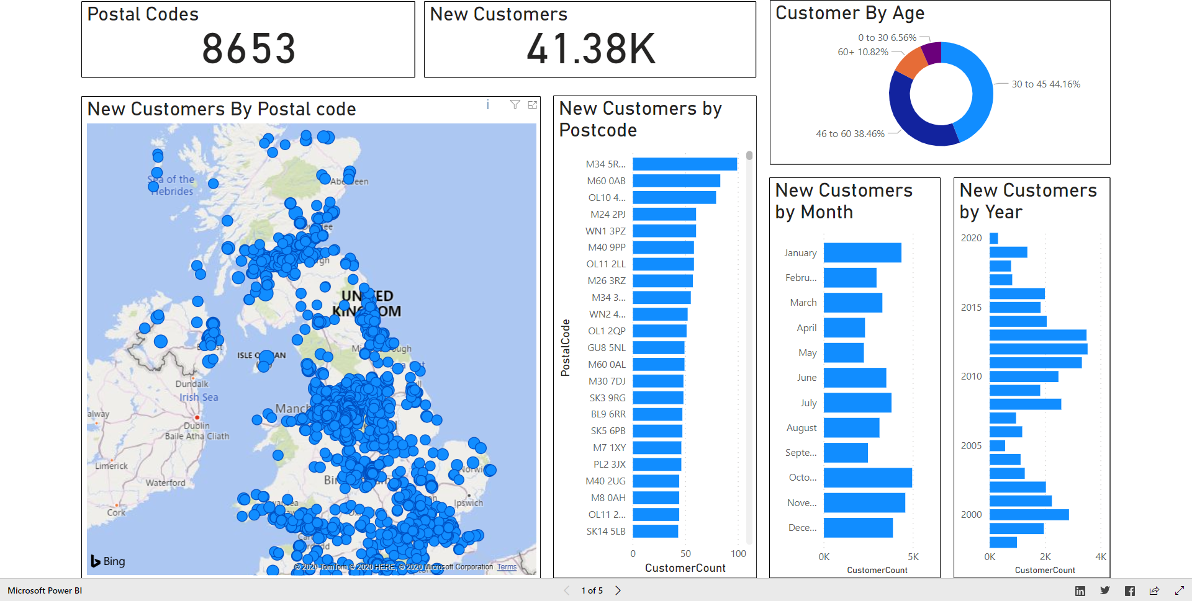Click the share arrow icon in bottom bar
This screenshot has width=1192, height=601.
click(1155, 590)
